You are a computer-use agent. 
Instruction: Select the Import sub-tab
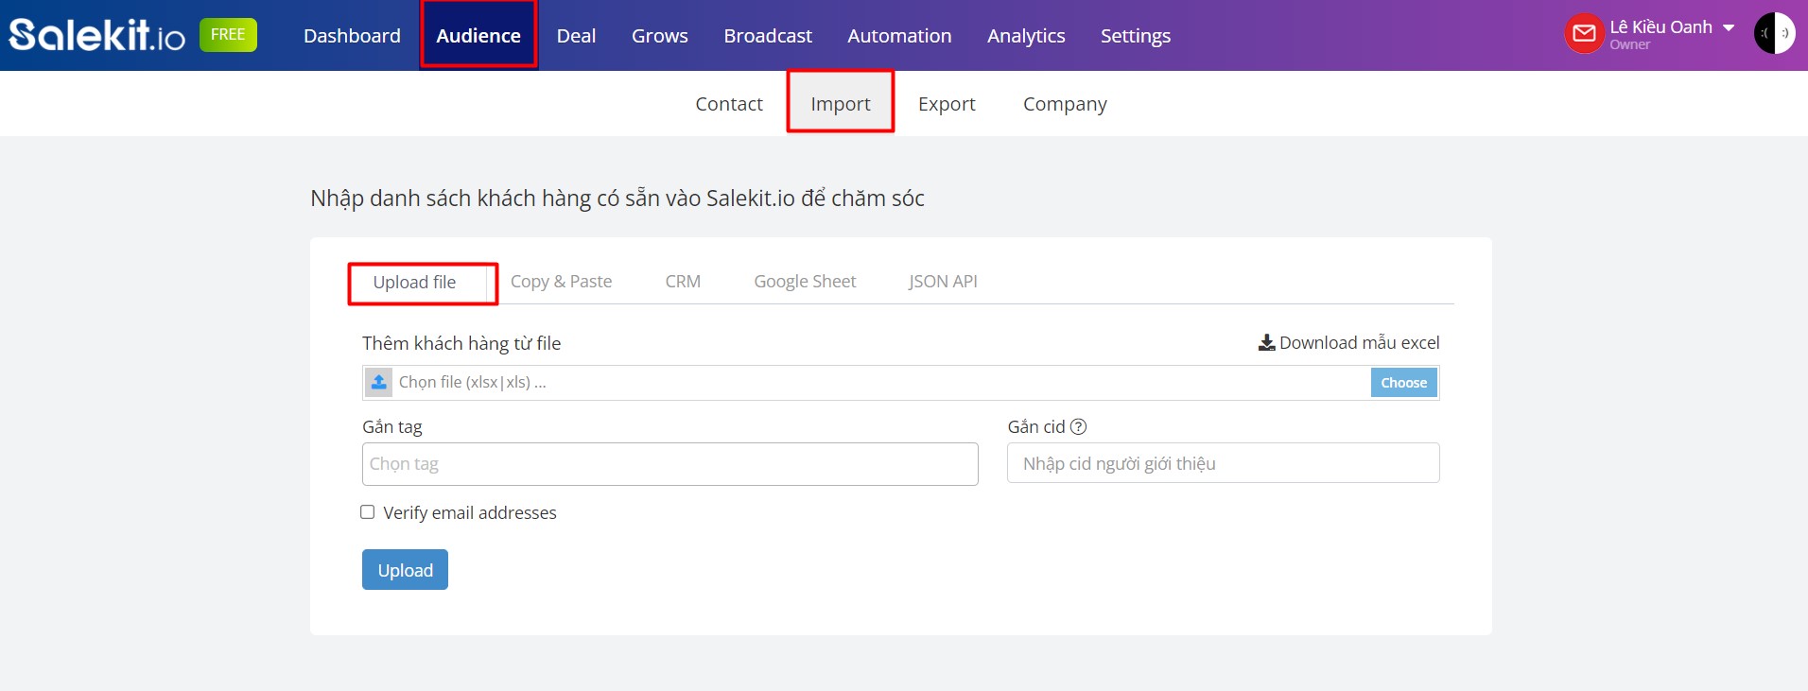(841, 103)
